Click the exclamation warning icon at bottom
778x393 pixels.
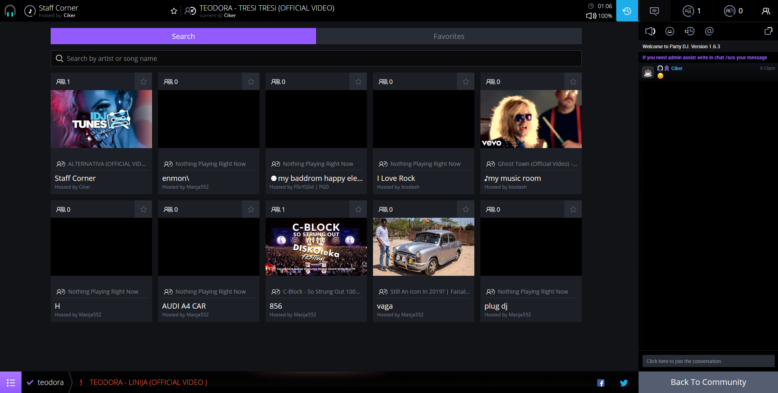(81, 382)
